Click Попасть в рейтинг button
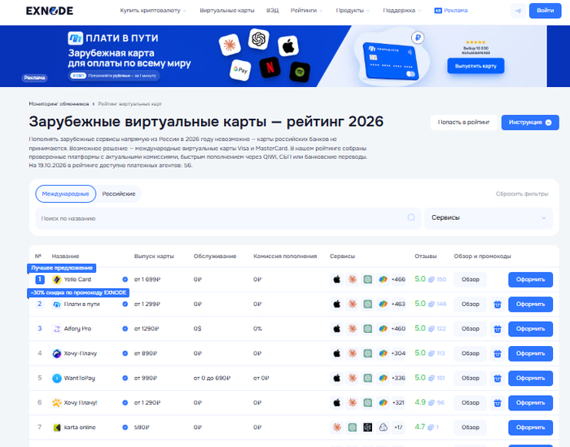 [x=463, y=122]
